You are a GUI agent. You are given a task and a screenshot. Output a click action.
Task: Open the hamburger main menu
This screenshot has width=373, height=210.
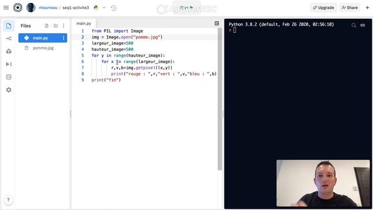click(6, 8)
